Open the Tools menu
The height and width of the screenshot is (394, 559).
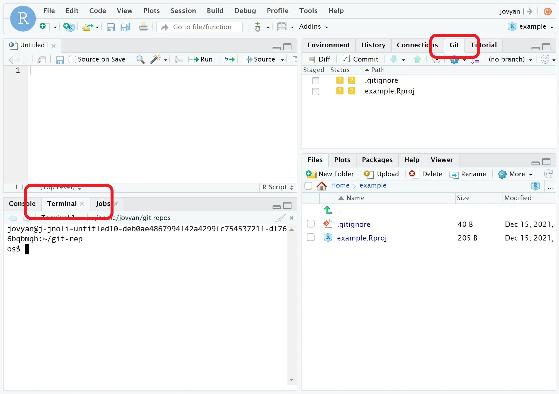(x=308, y=11)
